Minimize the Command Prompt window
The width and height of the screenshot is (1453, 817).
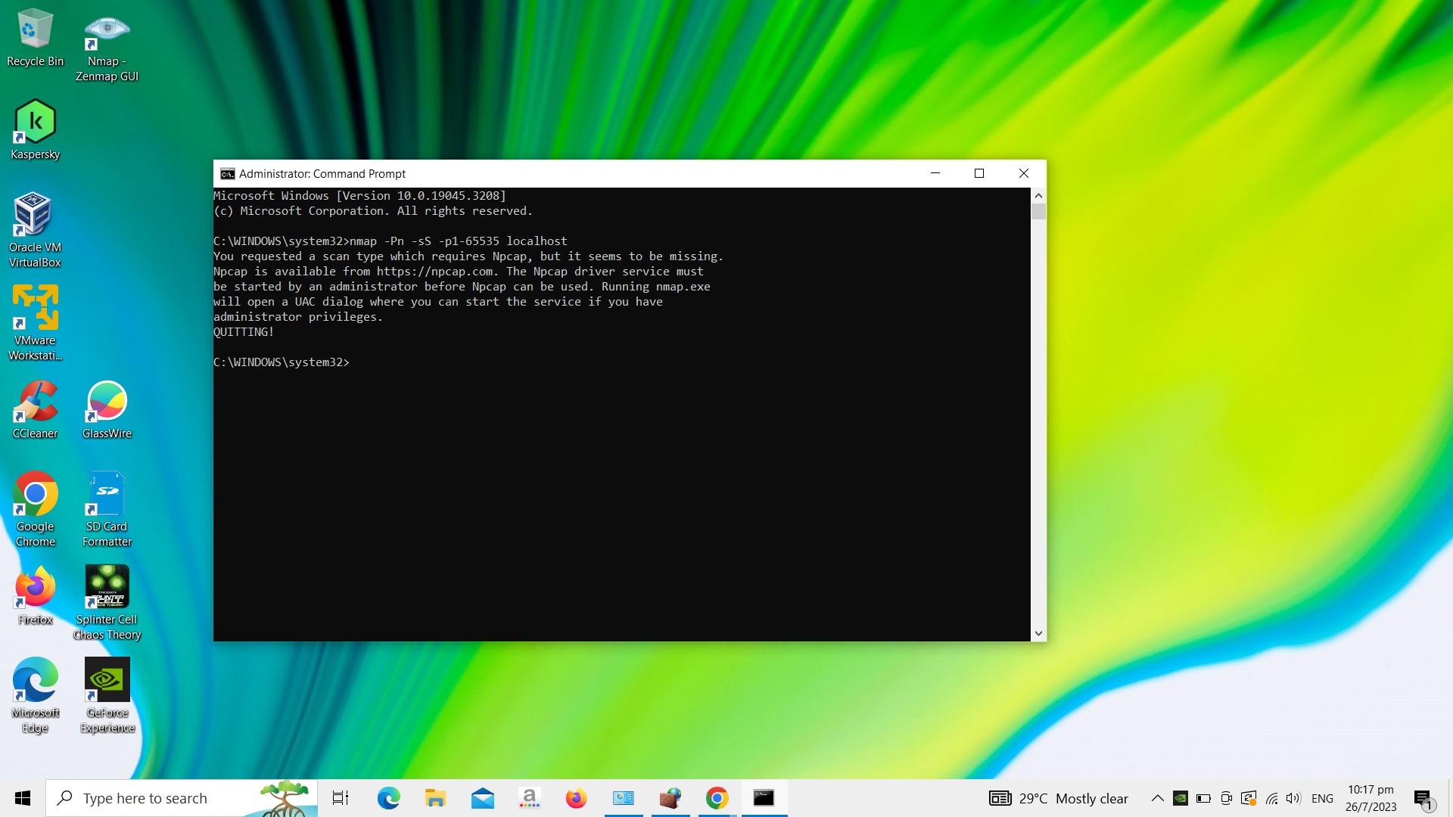pyautogui.click(x=935, y=173)
